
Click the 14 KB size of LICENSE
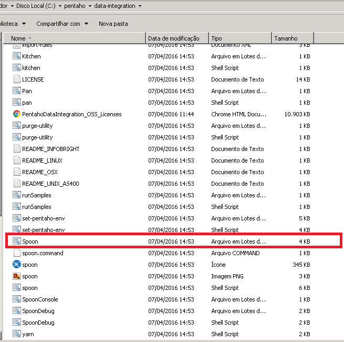click(x=303, y=79)
